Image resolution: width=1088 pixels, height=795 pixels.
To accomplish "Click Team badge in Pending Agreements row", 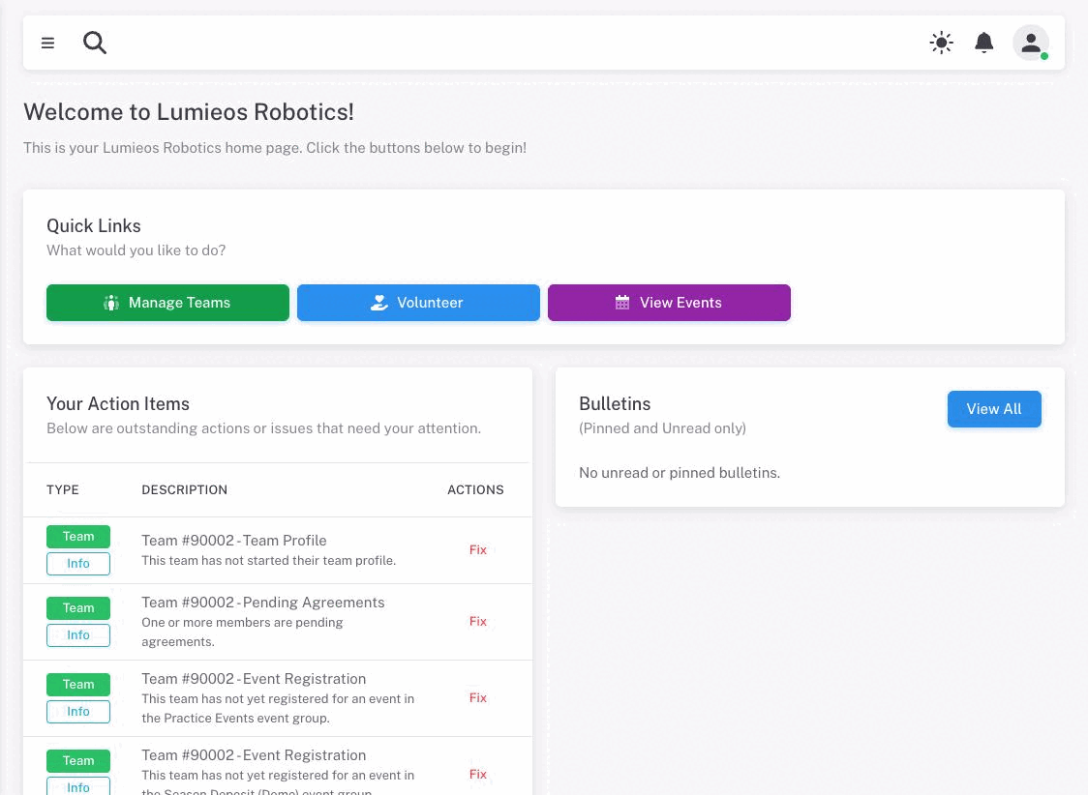I will pos(78,608).
